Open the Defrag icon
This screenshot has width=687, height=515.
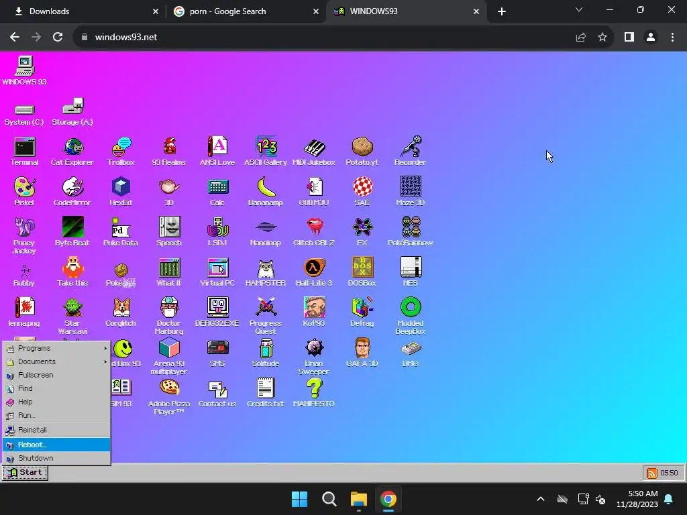[x=362, y=312]
